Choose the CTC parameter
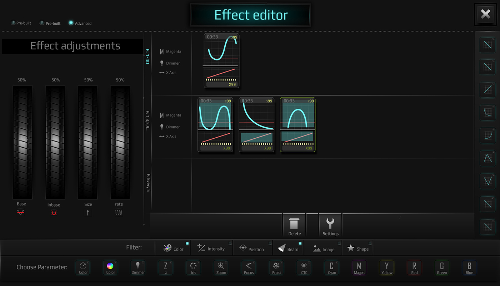The width and height of the screenshot is (500, 286). point(304,268)
